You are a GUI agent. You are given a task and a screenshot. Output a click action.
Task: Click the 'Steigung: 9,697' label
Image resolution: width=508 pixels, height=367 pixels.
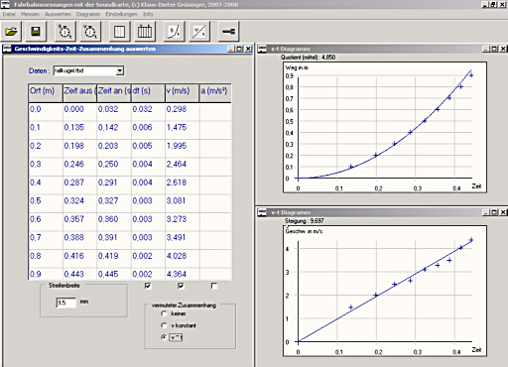point(305,221)
